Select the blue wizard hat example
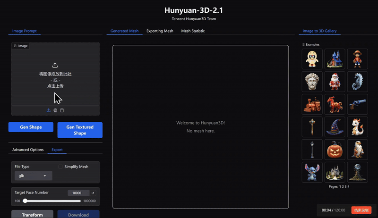The width and height of the screenshot is (378, 218). (x=335, y=127)
